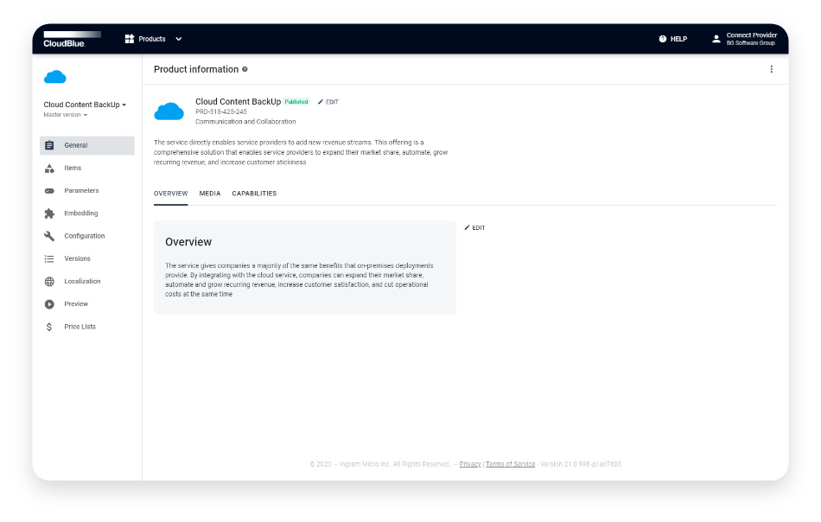Click EDIT next to the product name
821x522 pixels.
point(332,102)
